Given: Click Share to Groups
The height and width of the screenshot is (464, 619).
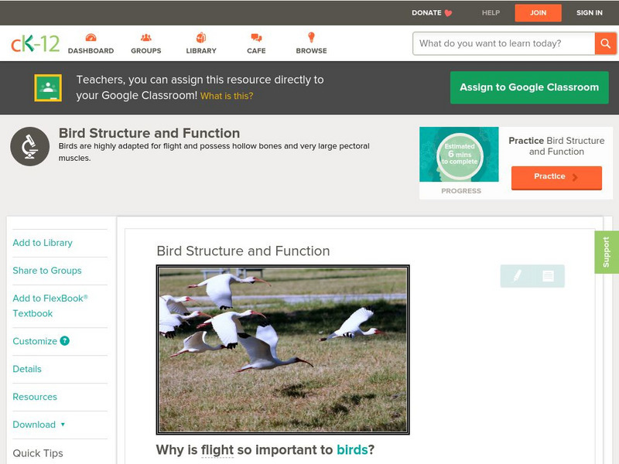Looking at the screenshot, I should point(47,270).
